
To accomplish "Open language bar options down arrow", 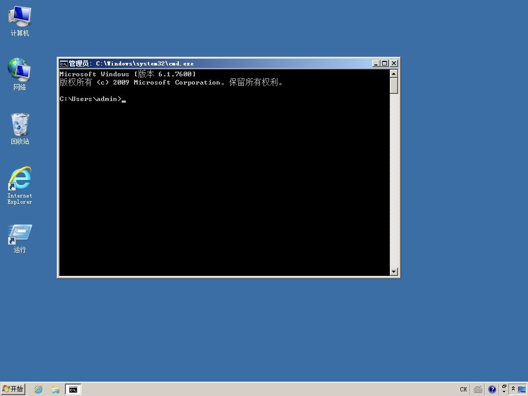I will click(504, 392).
